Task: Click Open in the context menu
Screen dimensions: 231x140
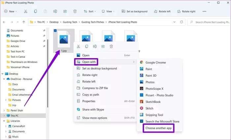Action: click(x=106, y=55)
